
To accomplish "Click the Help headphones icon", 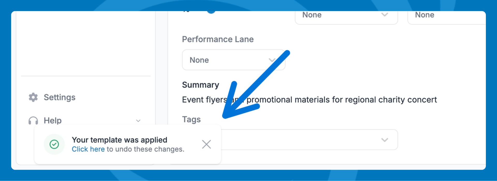I will 33,120.
